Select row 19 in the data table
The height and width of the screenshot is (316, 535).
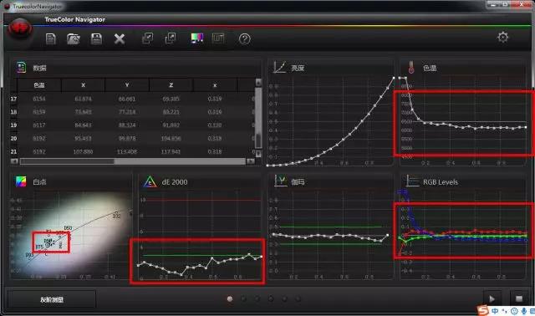[133, 125]
